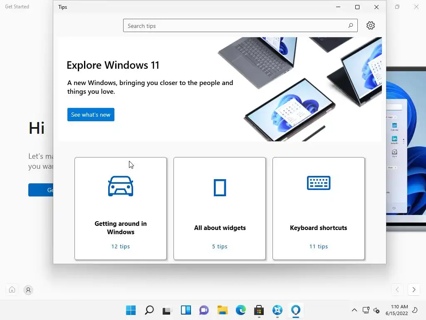Focus the Search tips input field
Viewport: 426px width, 320px height.
[240, 25]
